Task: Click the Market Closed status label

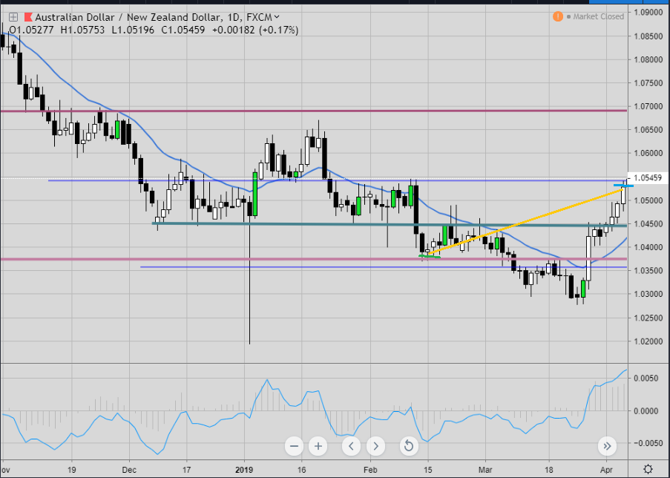Action: (598, 16)
